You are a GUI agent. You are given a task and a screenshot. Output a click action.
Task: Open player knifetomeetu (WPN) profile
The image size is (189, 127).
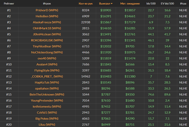coord(47,107)
